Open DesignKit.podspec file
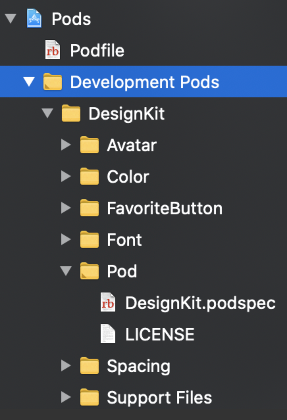 coord(200,303)
